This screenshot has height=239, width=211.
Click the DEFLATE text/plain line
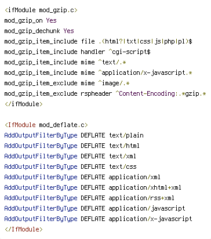pos(74,135)
